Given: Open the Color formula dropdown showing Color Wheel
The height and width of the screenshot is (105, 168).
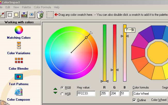Looking at the screenshot, I should point(150,94).
